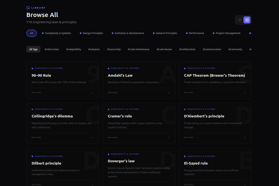
Task: Click 'Most code effort goes into 10%' description
Action: coord(59,82)
